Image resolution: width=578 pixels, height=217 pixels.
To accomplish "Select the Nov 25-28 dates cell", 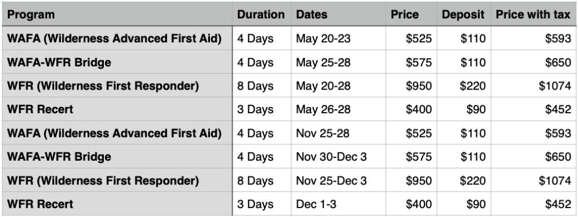I will point(338,132).
